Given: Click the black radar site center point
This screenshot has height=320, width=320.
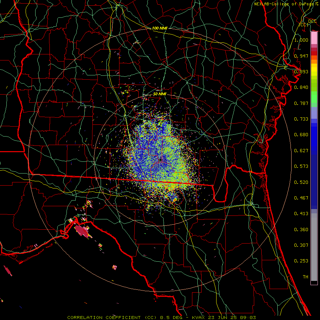Looking at the screenshot, I should coord(161,160).
